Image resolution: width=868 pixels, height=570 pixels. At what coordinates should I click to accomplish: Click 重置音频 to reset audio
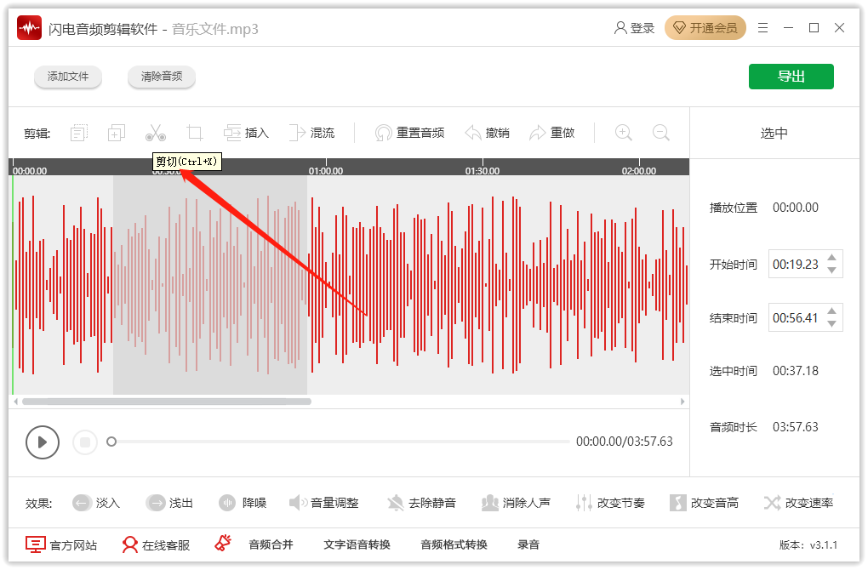click(x=409, y=133)
